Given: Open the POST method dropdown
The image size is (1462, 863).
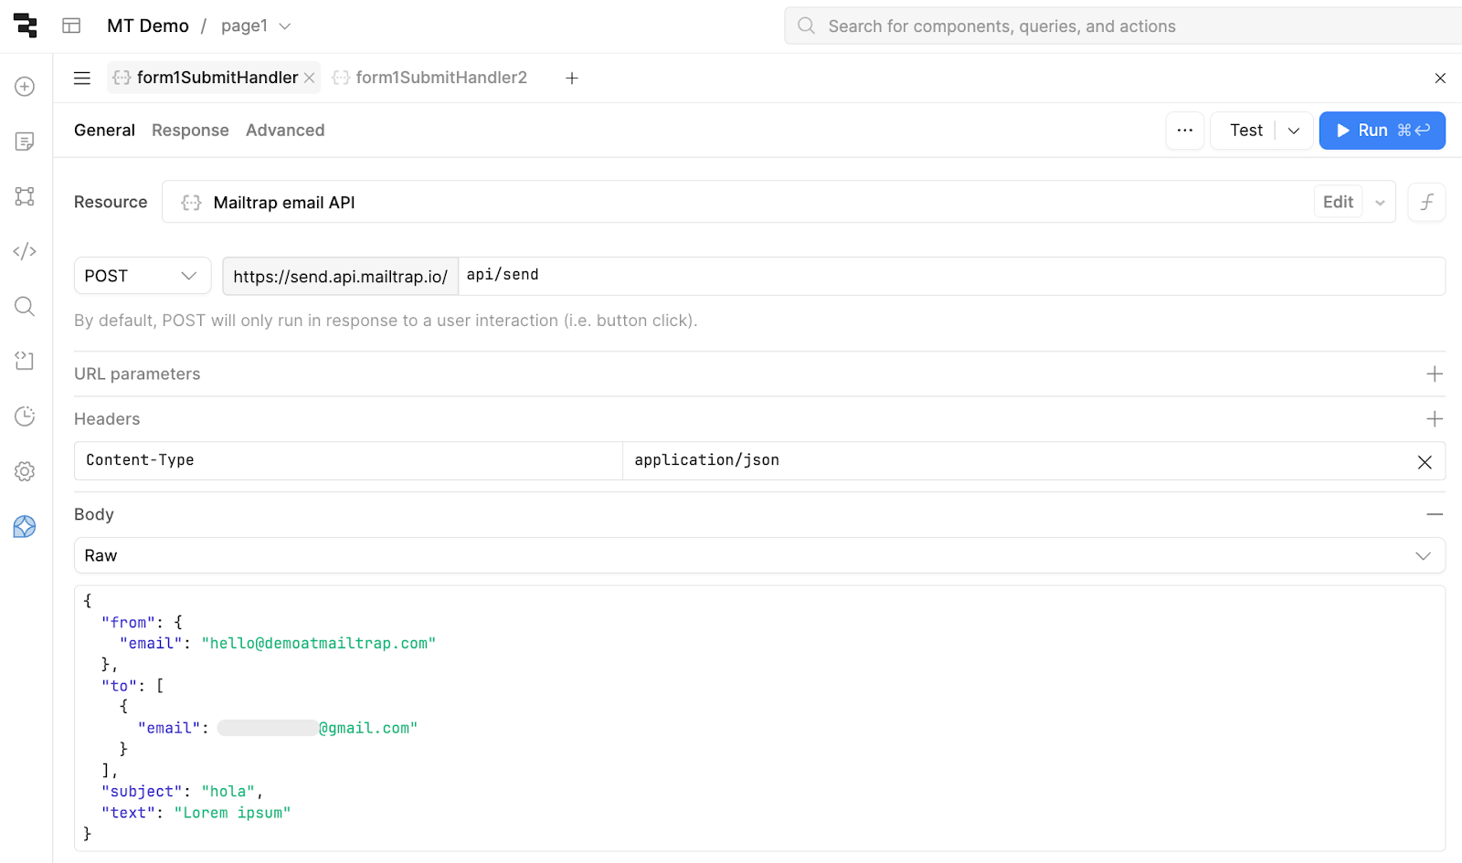Looking at the screenshot, I should click(142, 275).
